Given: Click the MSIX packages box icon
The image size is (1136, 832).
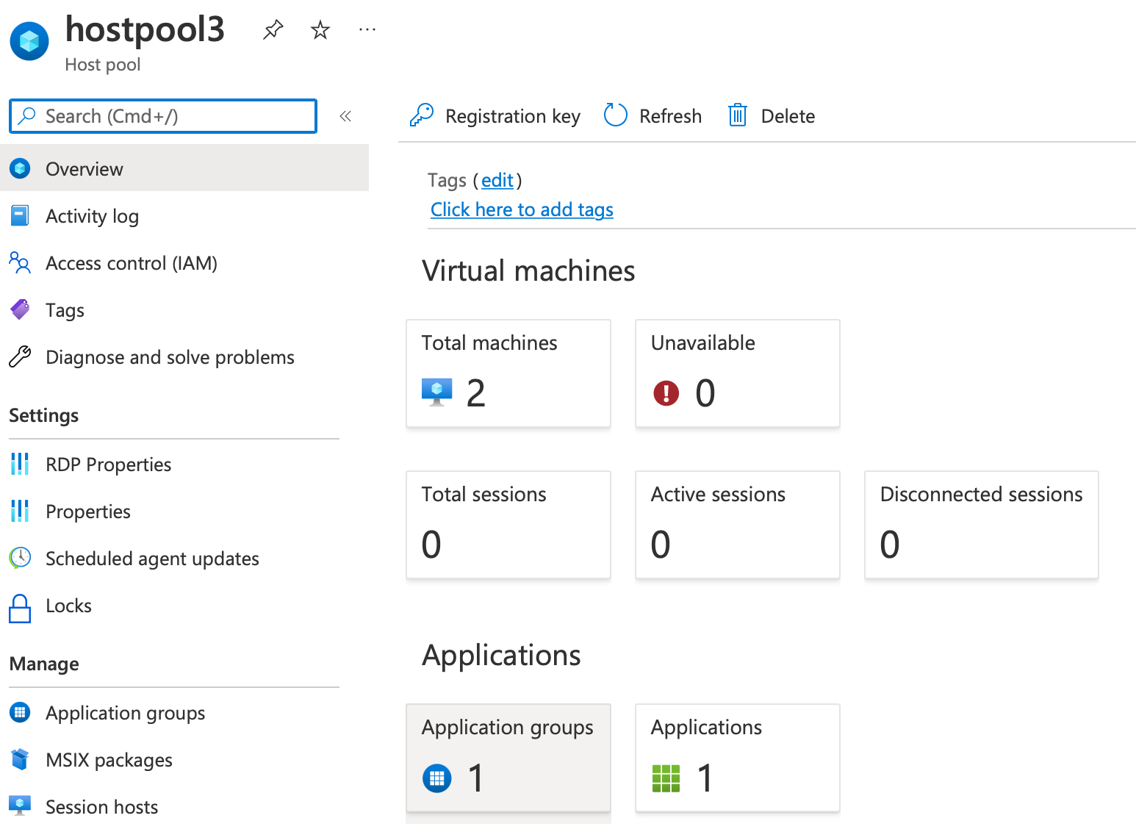Looking at the screenshot, I should 20,759.
